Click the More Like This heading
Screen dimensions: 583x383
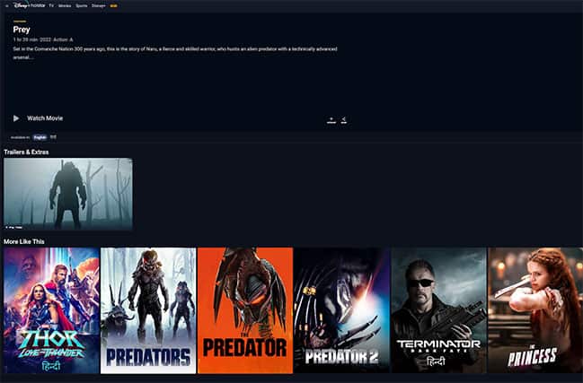tap(23, 241)
